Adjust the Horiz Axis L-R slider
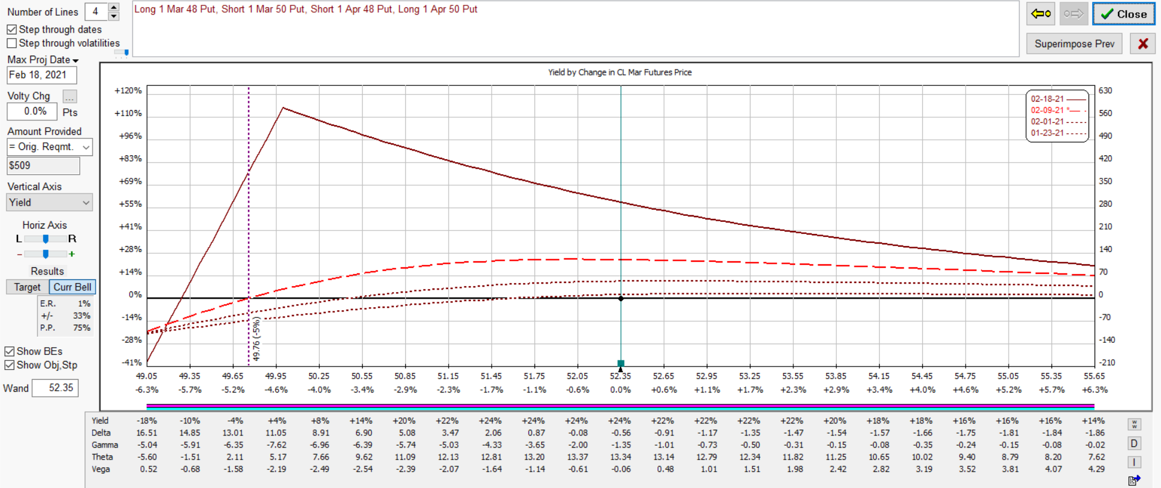 [x=45, y=239]
